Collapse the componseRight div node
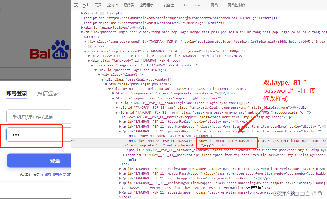The height and width of the screenshot is (199, 327). click(x=113, y=98)
